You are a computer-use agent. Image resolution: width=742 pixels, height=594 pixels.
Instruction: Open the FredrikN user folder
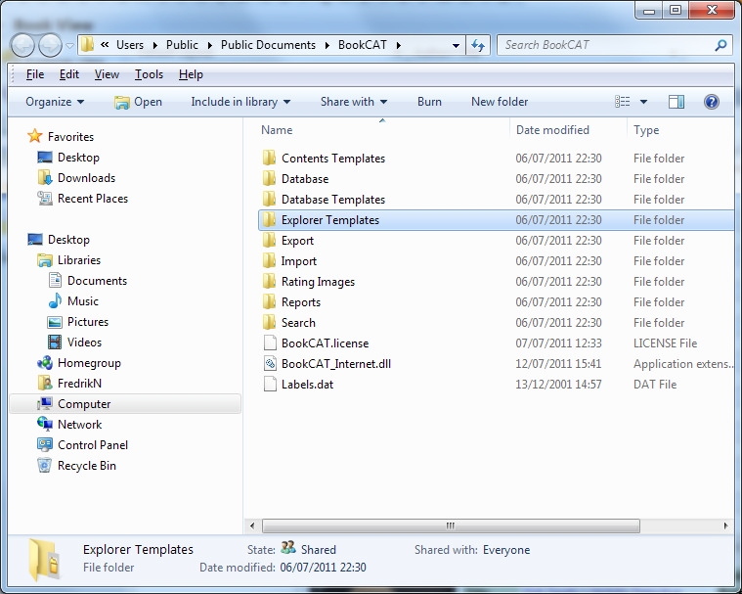(x=79, y=384)
